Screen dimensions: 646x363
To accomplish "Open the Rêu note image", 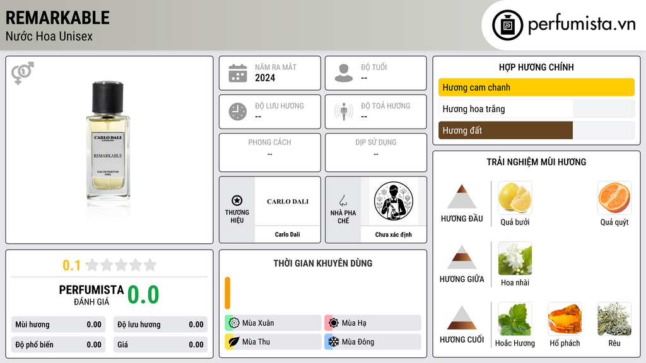I will point(614,318).
